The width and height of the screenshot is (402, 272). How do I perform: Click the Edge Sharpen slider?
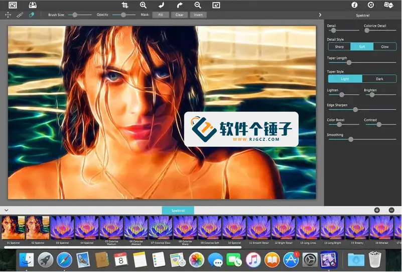[355, 109]
